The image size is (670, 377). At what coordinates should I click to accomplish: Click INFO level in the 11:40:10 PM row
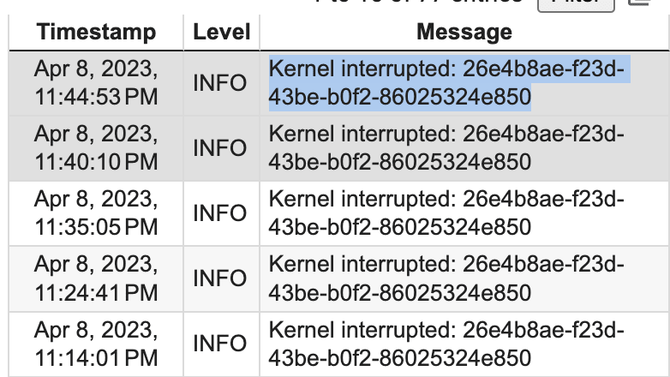[x=219, y=148]
